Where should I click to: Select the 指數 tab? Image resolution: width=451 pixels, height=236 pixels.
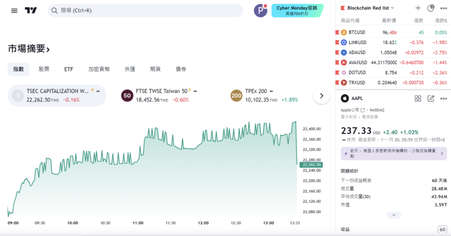tap(18, 69)
